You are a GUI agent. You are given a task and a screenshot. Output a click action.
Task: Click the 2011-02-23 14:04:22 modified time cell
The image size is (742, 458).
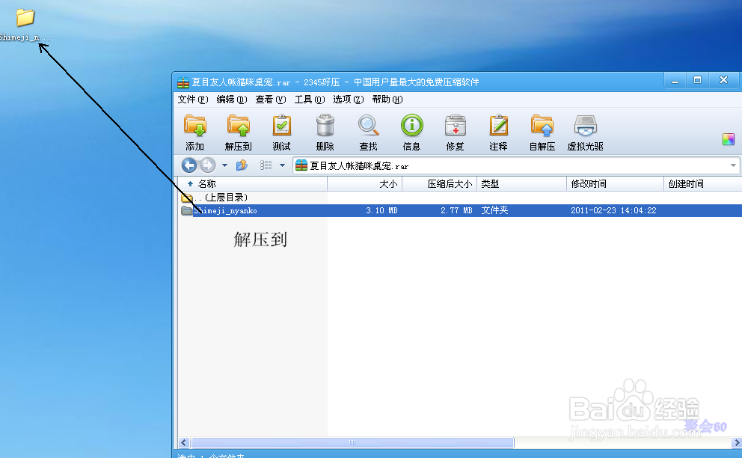tap(613, 210)
